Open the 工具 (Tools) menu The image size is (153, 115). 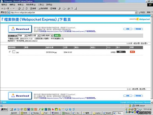(x=41, y=5)
